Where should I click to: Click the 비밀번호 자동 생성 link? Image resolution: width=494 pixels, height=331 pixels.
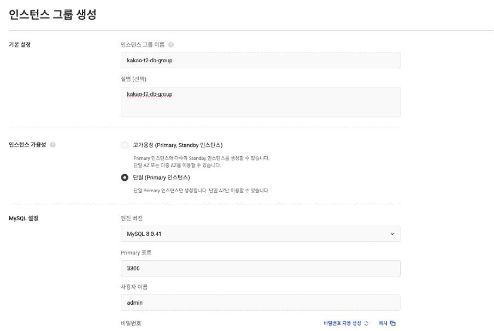pos(342,323)
